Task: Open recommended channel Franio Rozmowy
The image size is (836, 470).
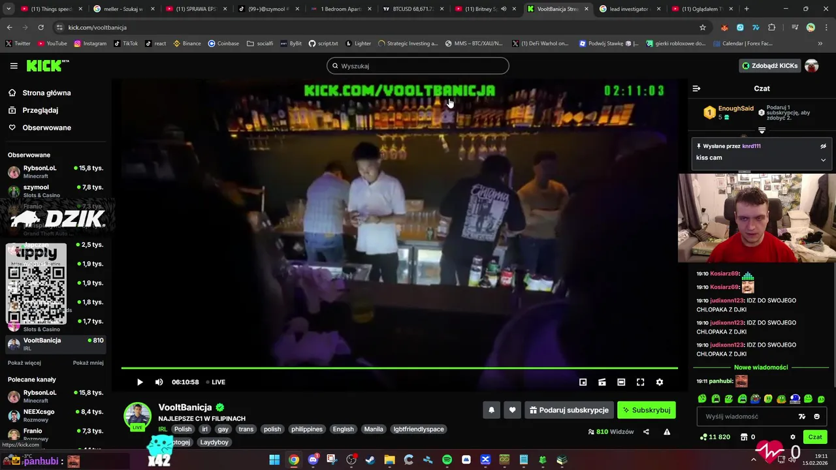Action: (x=56, y=434)
